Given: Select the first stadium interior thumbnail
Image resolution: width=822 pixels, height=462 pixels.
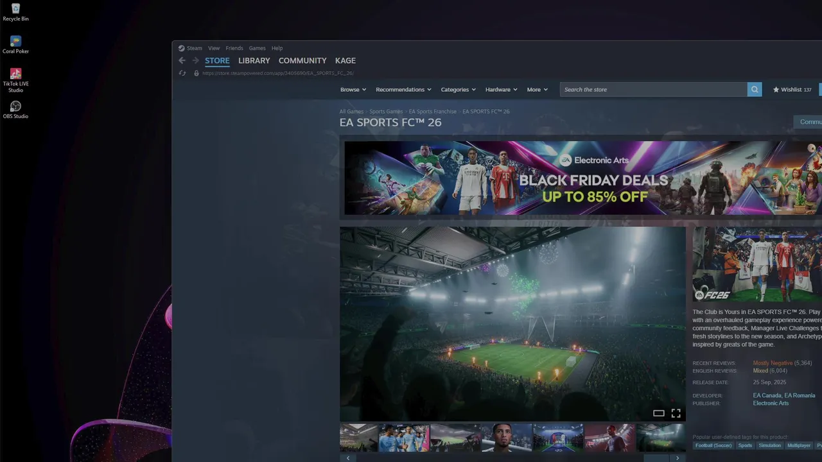Looking at the screenshot, I should click(x=358, y=438).
